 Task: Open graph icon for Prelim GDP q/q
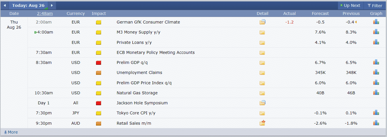pos(376,62)
